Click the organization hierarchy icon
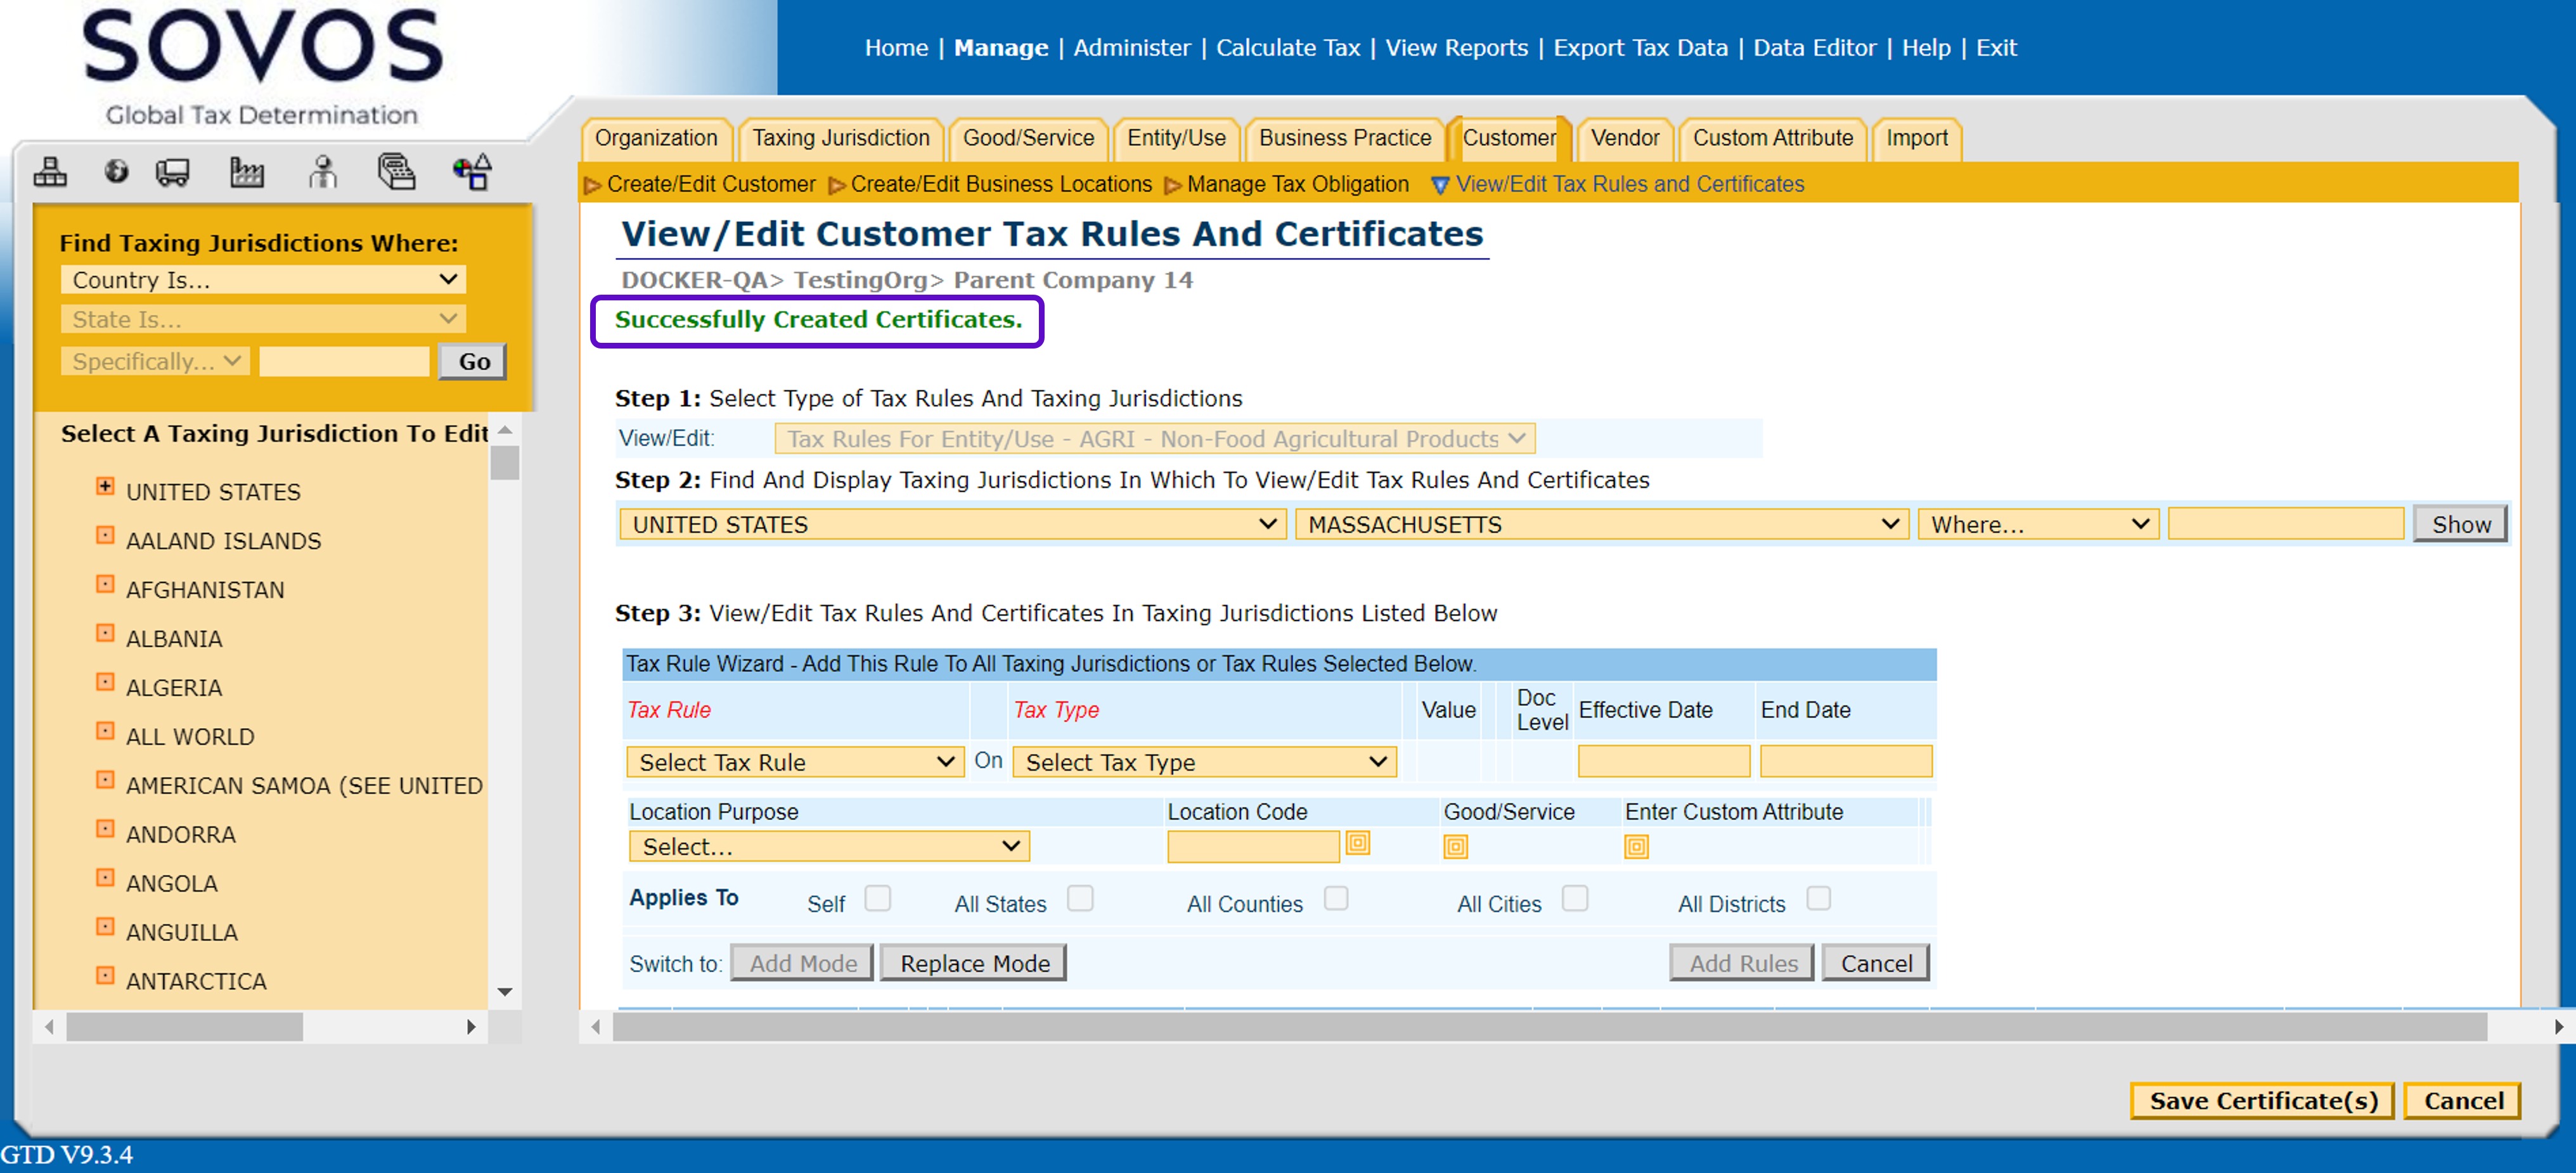 [50, 172]
